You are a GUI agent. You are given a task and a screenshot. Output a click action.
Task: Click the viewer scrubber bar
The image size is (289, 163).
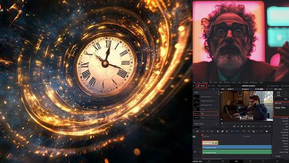pyautogui.click(x=247, y=123)
